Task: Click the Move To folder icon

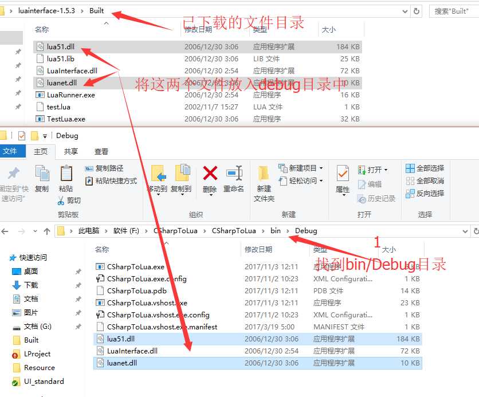Action: click(x=159, y=173)
